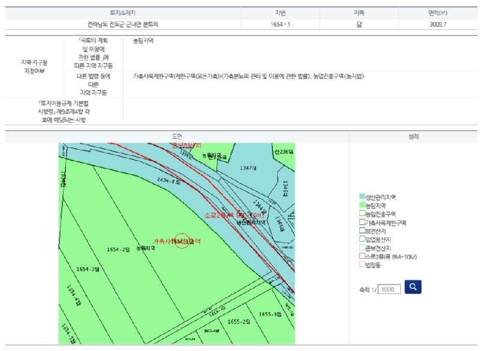This screenshot has height=351, width=480.
Task: Click the 농업진흥구역 legend box
Action: coord(362,214)
